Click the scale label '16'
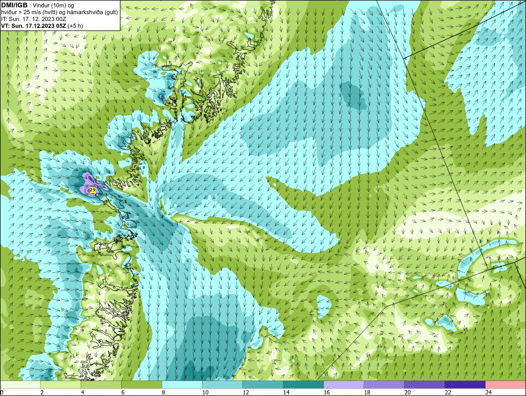526x396 pixels. tap(327, 392)
